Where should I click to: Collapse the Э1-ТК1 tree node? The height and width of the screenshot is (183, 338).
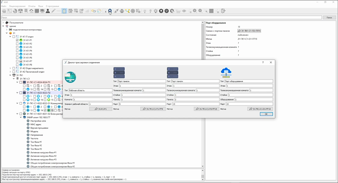(x=10, y=75)
